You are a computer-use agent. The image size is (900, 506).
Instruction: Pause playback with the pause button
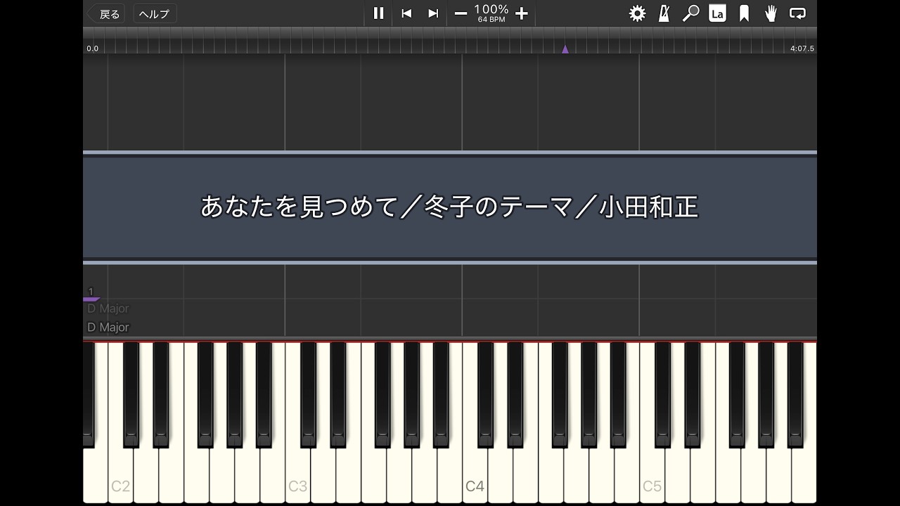pos(378,13)
